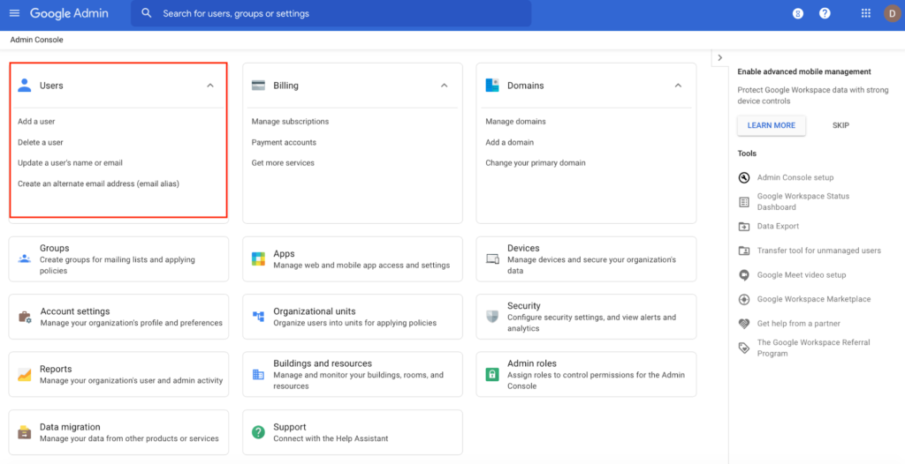Open the Account settings title
The height and width of the screenshot is (464, 905).
[75, 311]
